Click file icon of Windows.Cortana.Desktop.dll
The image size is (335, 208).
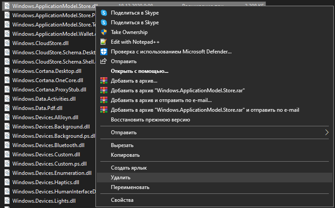pyautogui.click(x=7, y=71)
